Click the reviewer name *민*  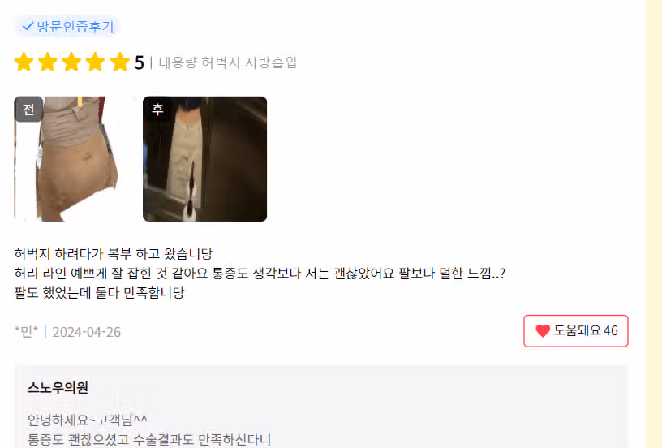click(x=26, y=332)
